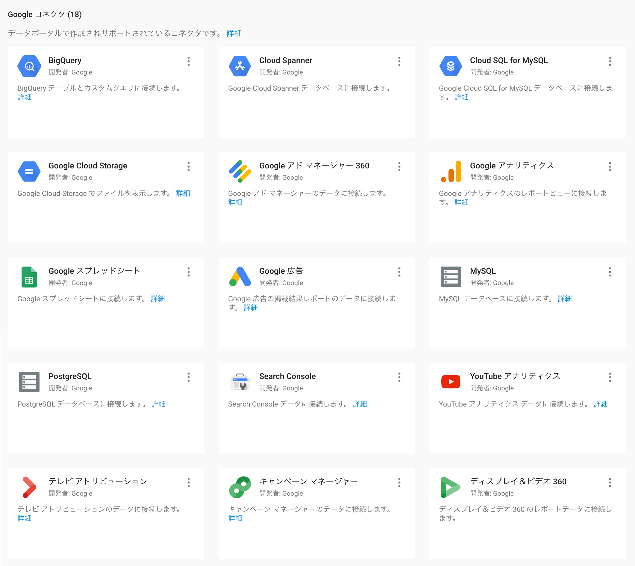Click the Search Console icon

tap(240, 382)
